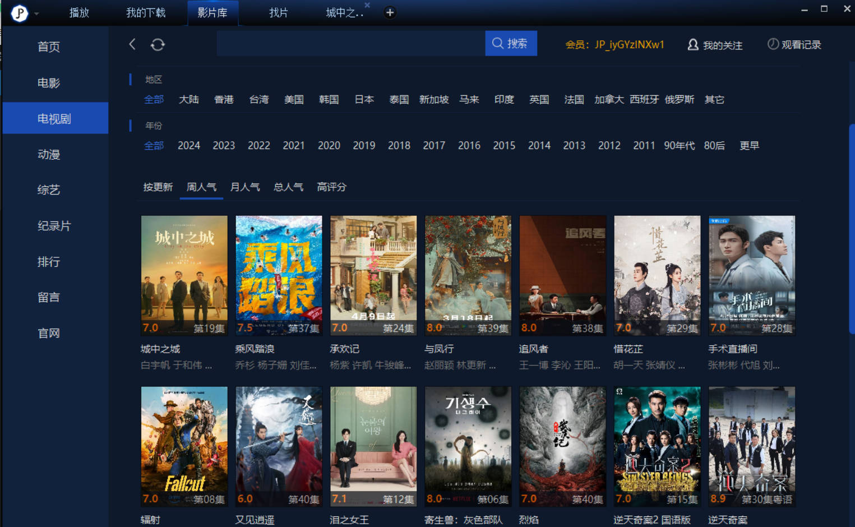Click the refresh icon
The width and height of the screenshot is (855, 527).
[158, 44]
